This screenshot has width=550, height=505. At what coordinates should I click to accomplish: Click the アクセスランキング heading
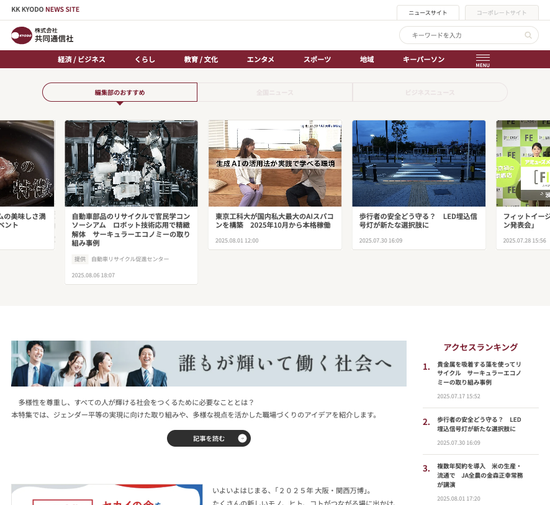click(480, 347)
